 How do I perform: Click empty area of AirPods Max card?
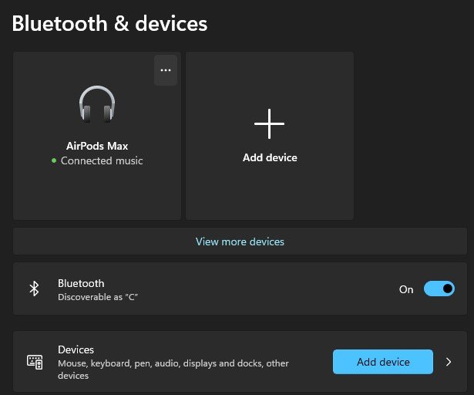pos(97,194)
